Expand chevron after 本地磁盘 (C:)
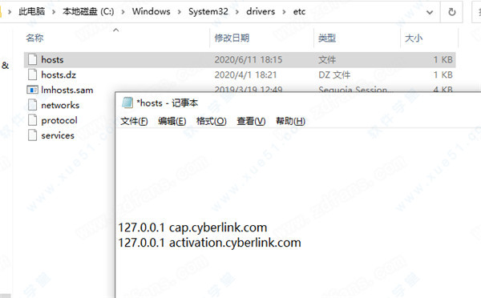 pos(123,12)
